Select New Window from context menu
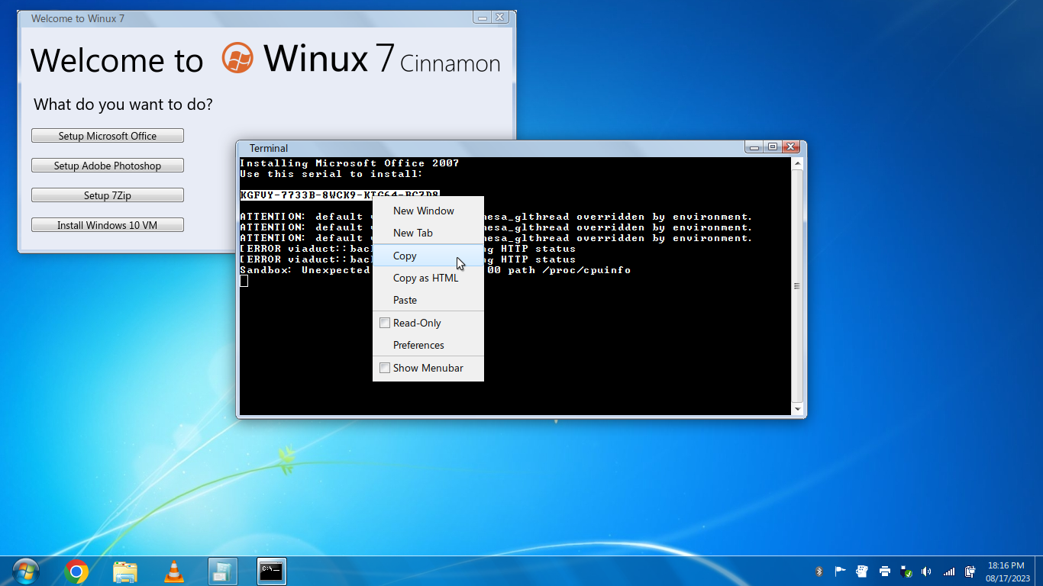Screen dimensions: 1043x586 tap(428, 211)
